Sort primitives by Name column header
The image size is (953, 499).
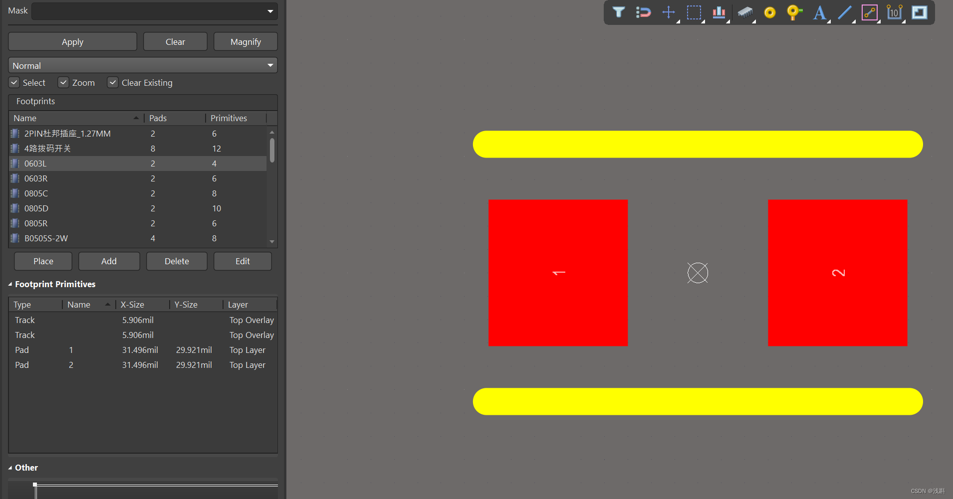click(x=89, y=305)
